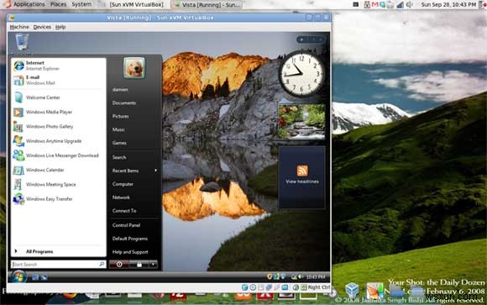Viewport: 487px width, 305px height.
Task: Open Games from Start menu
Action: coord(119,143)
